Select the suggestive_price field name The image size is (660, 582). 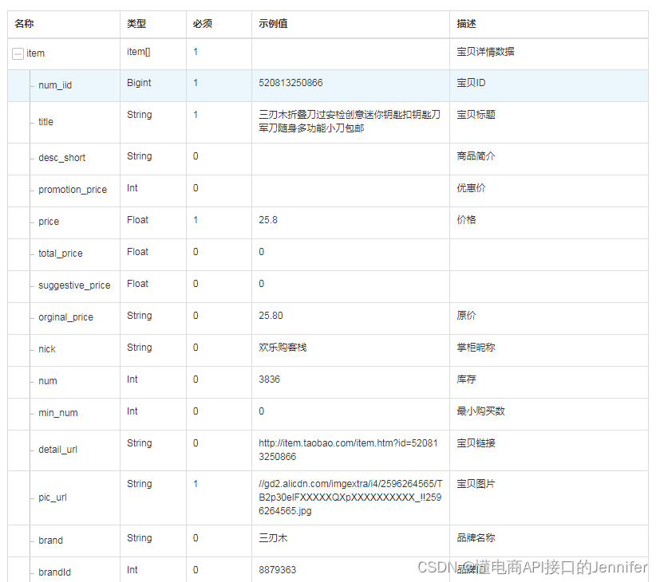pyautogui.click(x=74, y=285)
